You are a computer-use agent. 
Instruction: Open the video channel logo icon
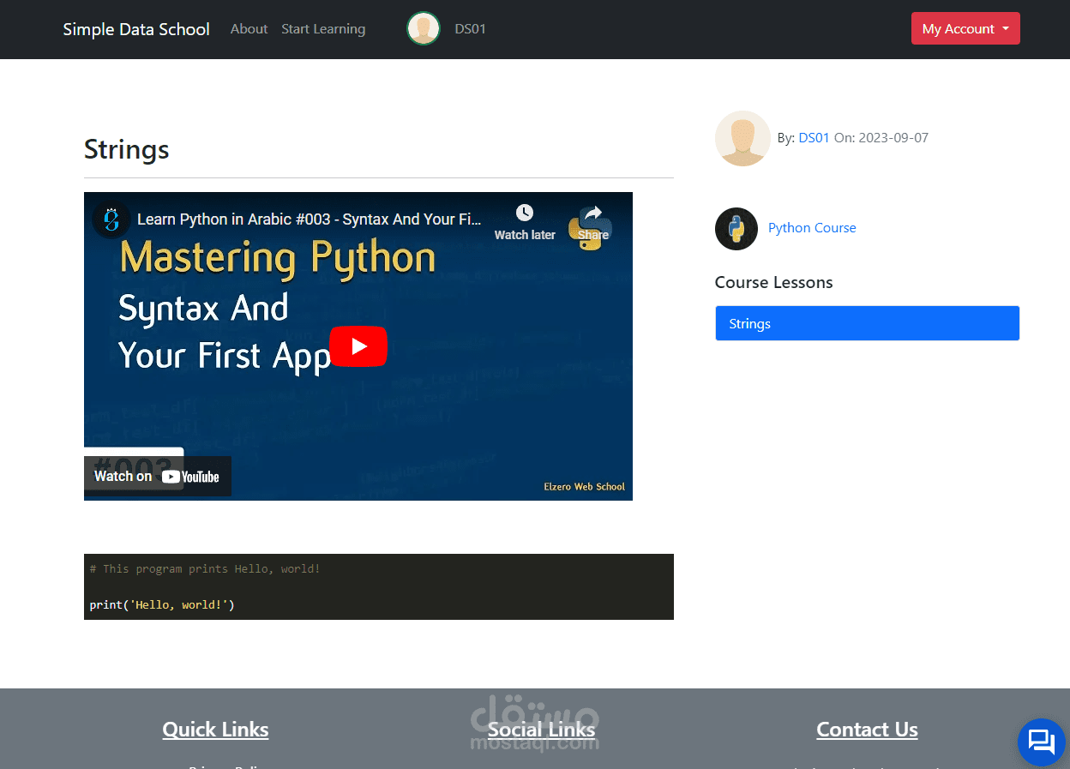click(x=111, y=219)
